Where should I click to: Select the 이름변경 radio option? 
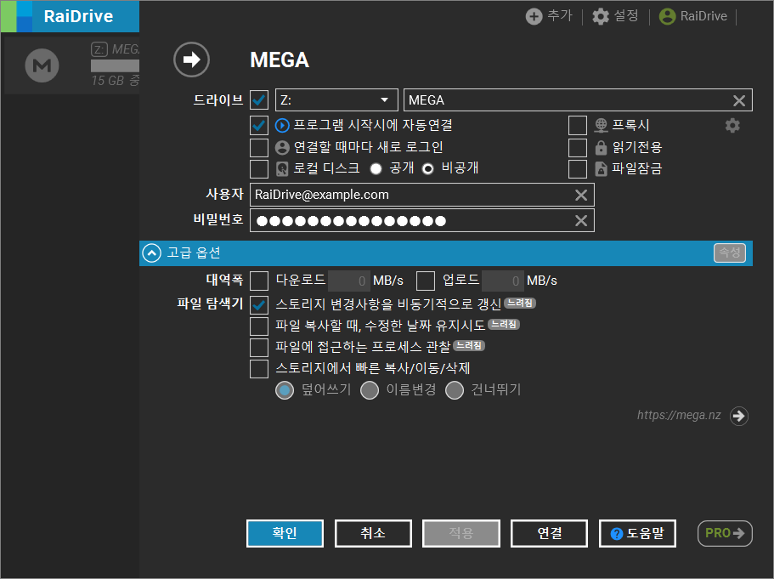pyautogui.click(x=370, y=390)
